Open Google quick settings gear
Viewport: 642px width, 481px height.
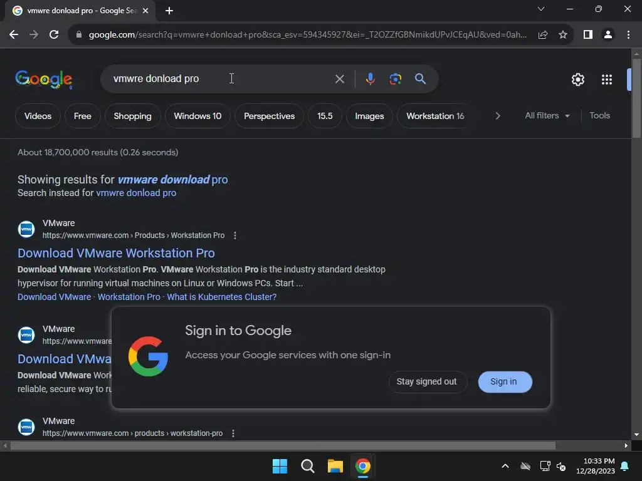pos(577,80)
